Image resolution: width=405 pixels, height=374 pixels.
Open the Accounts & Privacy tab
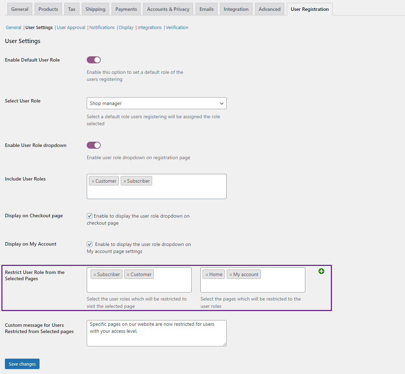tap(168, 9)
